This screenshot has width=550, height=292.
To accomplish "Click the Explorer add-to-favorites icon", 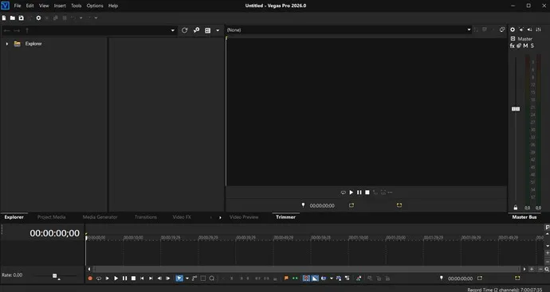I will point(196,30).
